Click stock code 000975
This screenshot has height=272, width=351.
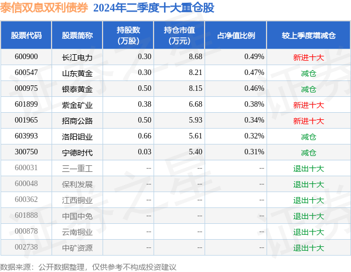pos(26,89)
